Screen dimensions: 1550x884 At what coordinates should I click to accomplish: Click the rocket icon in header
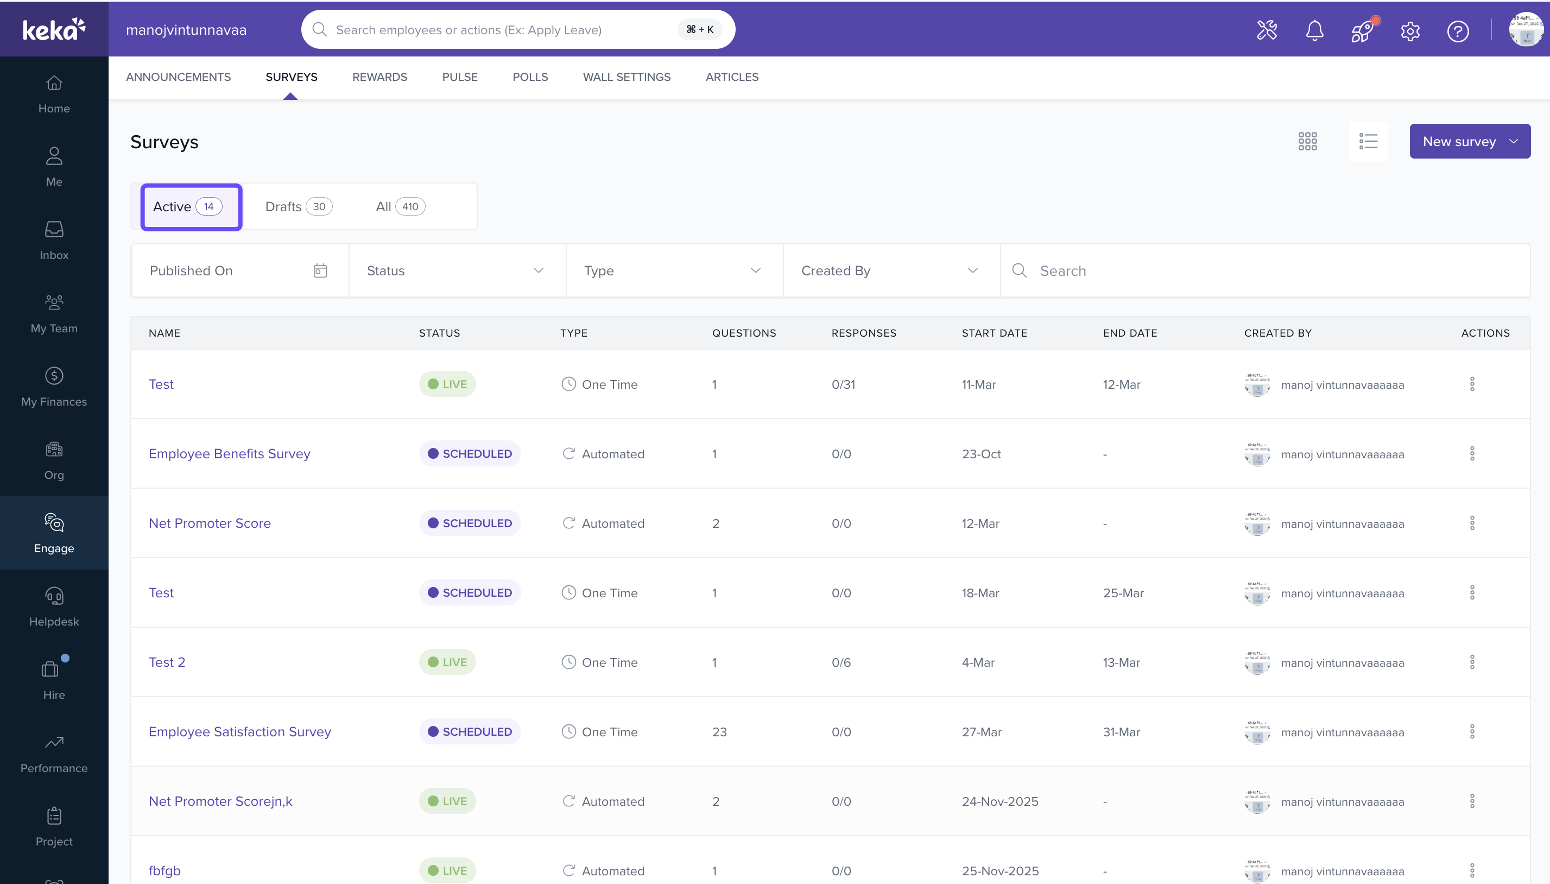1363,30
